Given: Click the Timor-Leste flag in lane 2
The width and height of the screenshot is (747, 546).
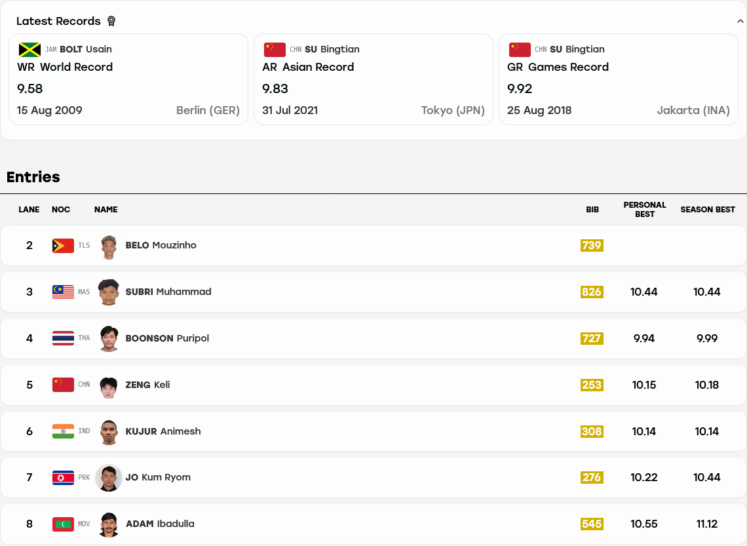Looking at the screenshot, I should click(x=63, y=246).
